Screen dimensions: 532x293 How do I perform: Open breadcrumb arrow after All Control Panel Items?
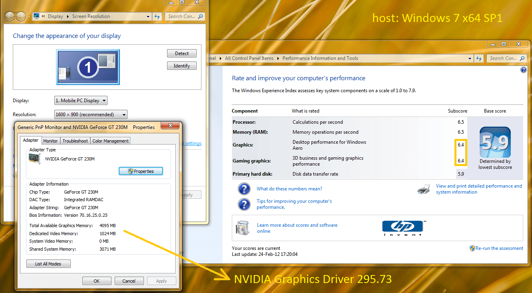click(278, 58)
